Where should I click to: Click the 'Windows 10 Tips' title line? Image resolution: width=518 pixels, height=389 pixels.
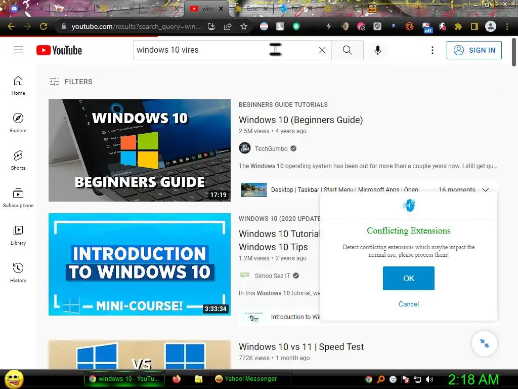click(x=273, y=247)
